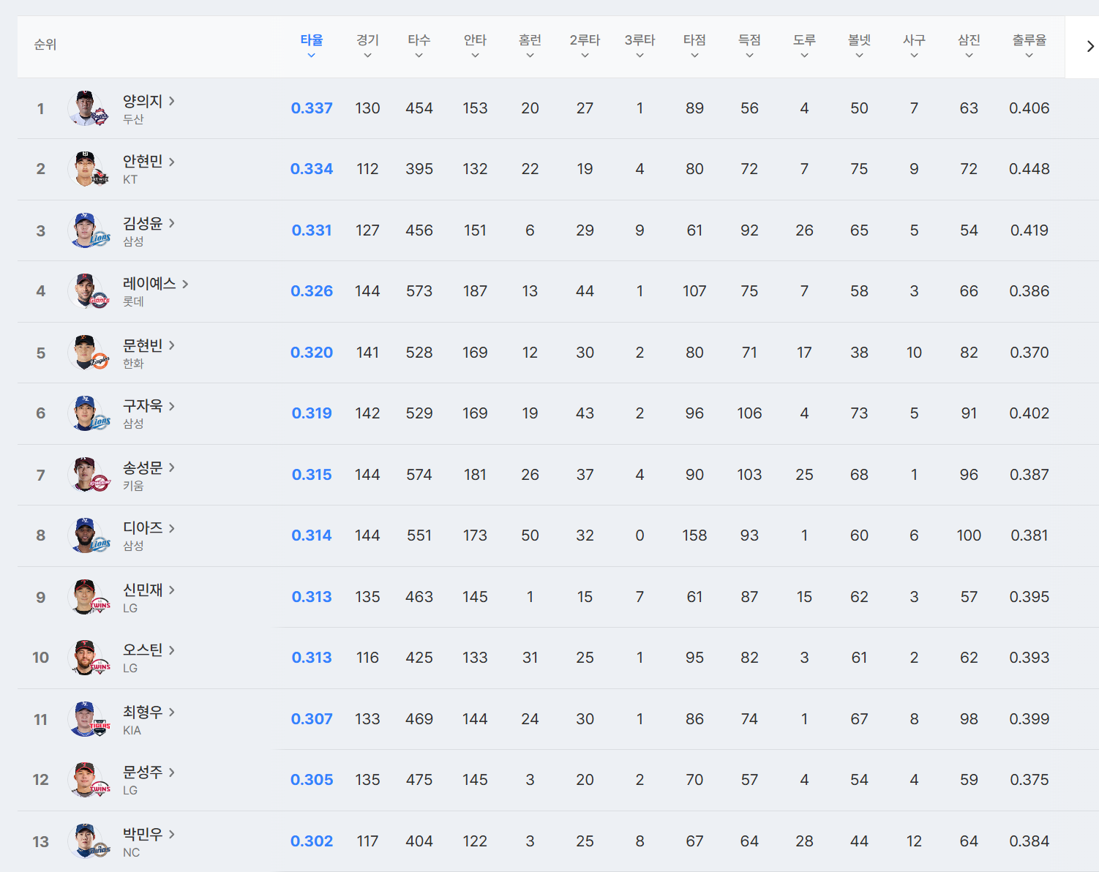This screenshot has width=1099, height=872.
Task: Click 레이예스's 187 hits value
Action: tap(475, 291)
